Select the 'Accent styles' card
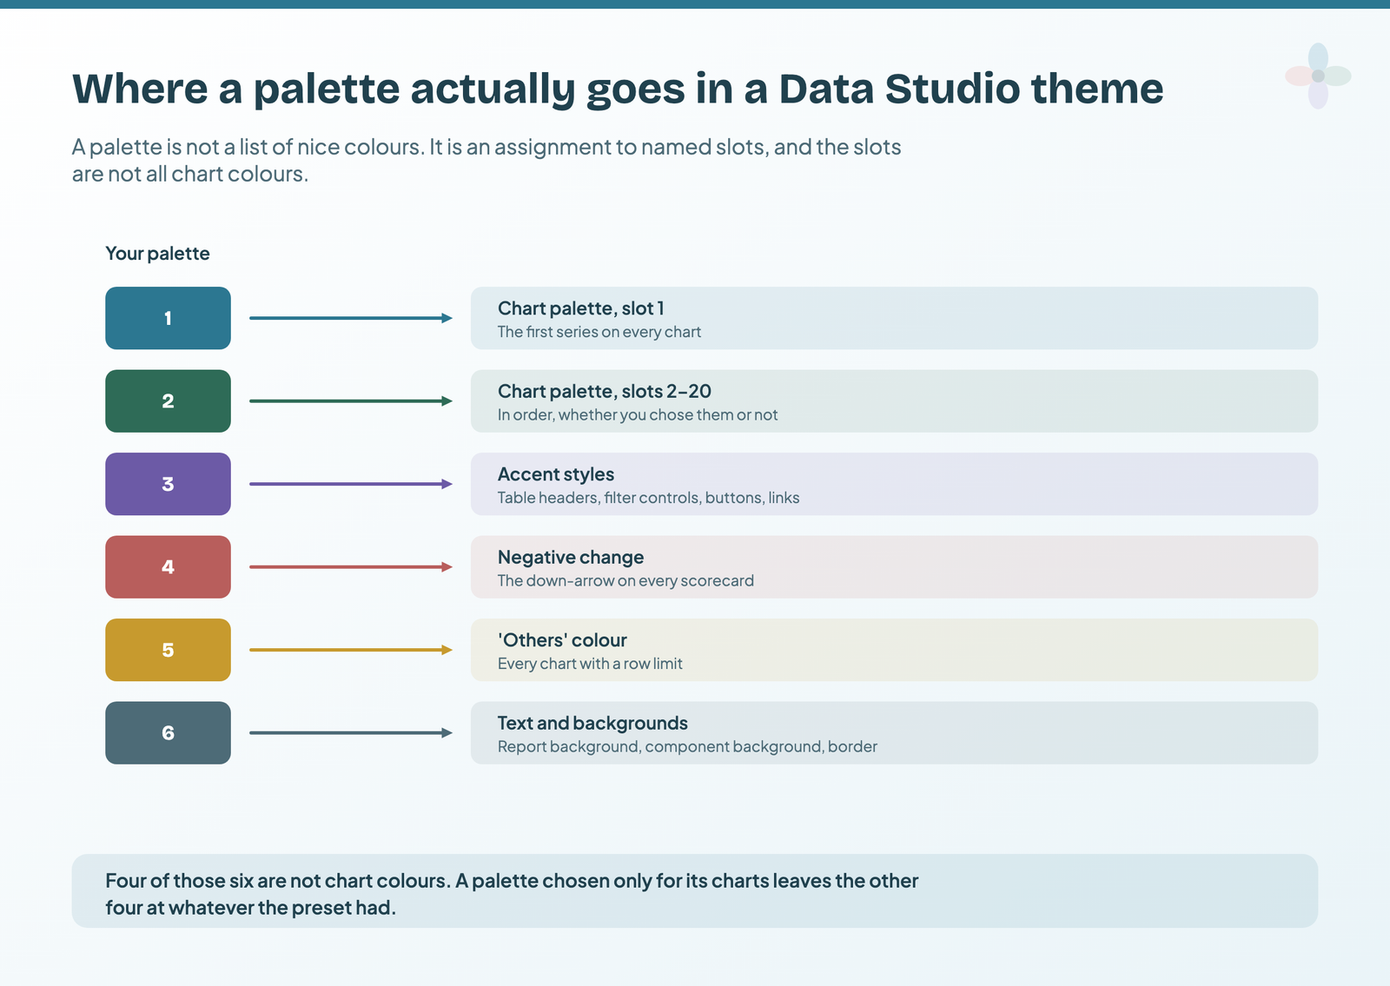The image size is (1390, 986). click(894, 484)
